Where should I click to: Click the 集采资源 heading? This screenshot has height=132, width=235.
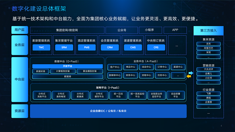(209, 40)
